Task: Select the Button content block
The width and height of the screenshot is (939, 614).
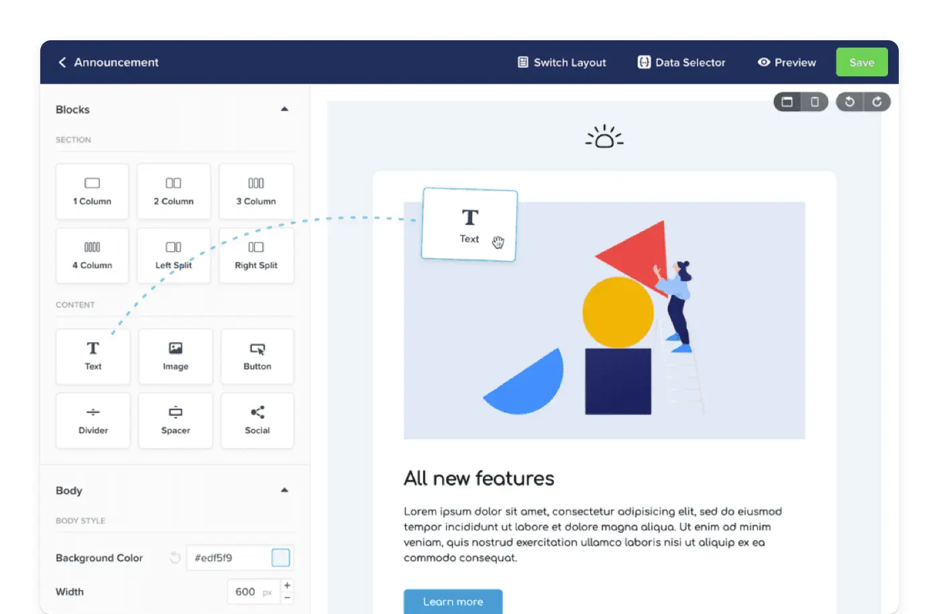Action: (257, 356)
